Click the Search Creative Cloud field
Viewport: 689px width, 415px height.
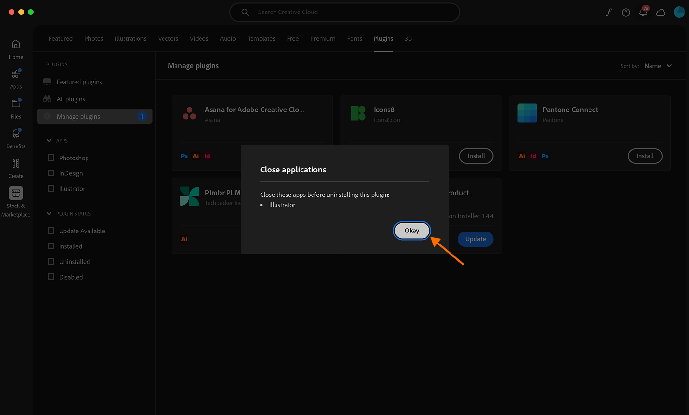point(344,12)
